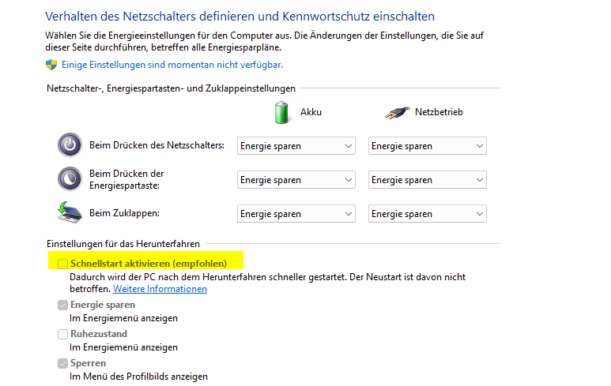The height and width of the screenshot is (386, 611).
Task: Click the laptop lid Zuklappen icon
Action: [70, 213]
